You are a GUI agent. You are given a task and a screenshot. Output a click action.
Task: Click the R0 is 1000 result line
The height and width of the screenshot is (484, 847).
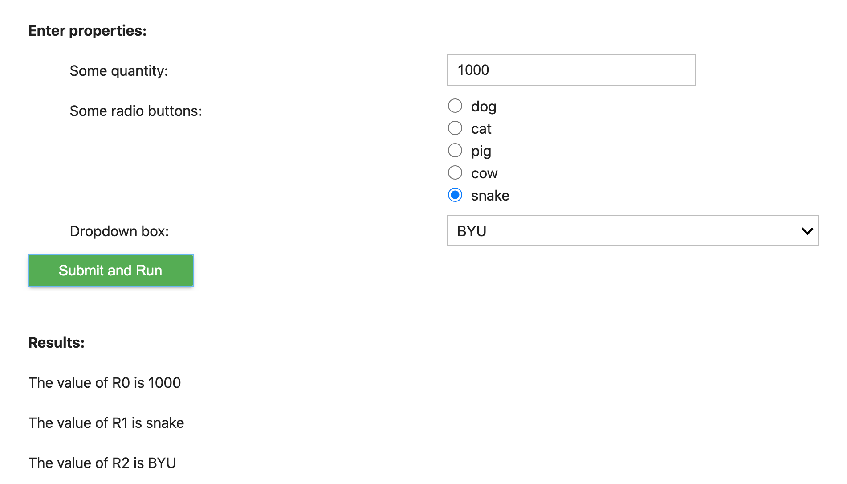[105, 383]
